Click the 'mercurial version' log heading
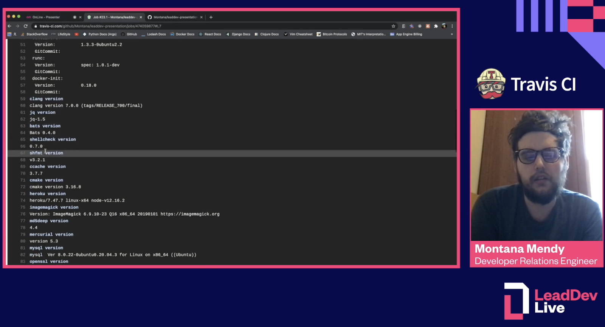The width and height of the screenshot is (605, 327). (x=51, y=235)
